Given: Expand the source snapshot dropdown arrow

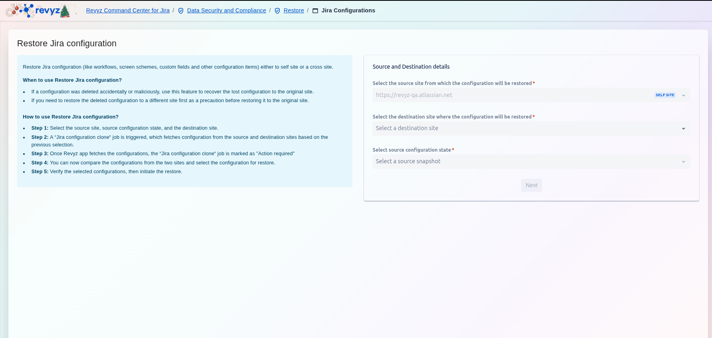Looking at the screenshot, I should click(x=683, y=162).
